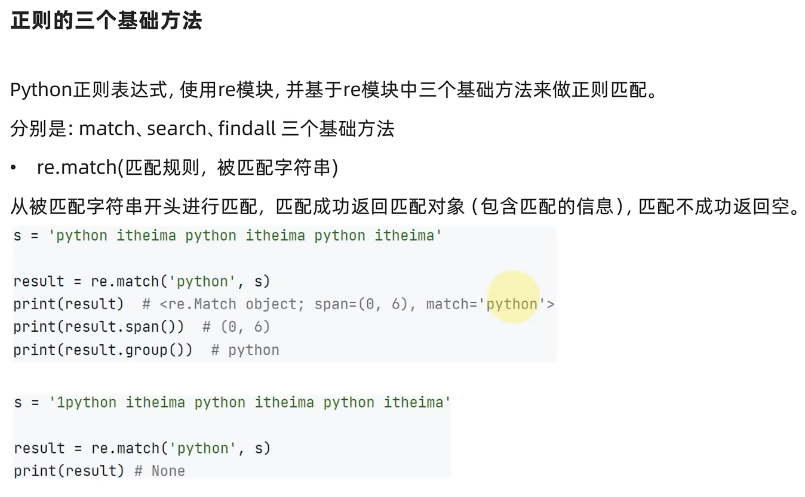This screenshot has width=805, height=497.
Task: Click the string starting with '1python itheima
Action: pos(250,403)
